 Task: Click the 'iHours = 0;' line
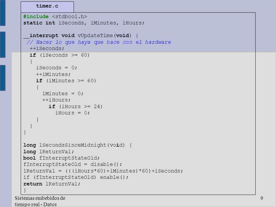(x=72, y=113)
